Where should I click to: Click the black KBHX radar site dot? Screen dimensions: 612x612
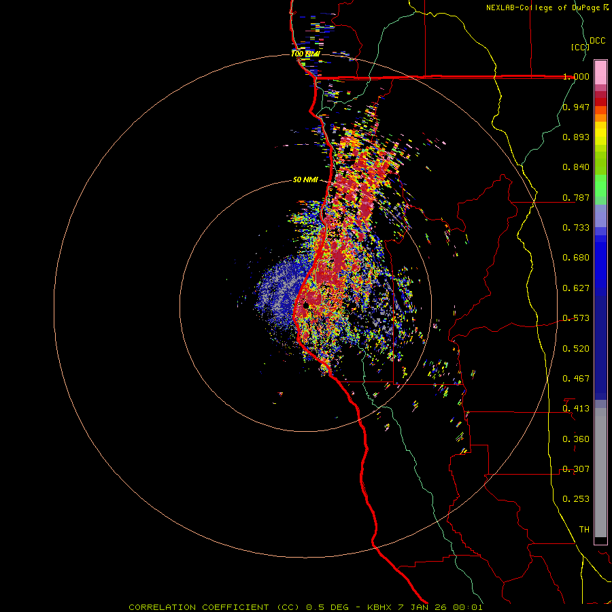click(x=306, y=305)
